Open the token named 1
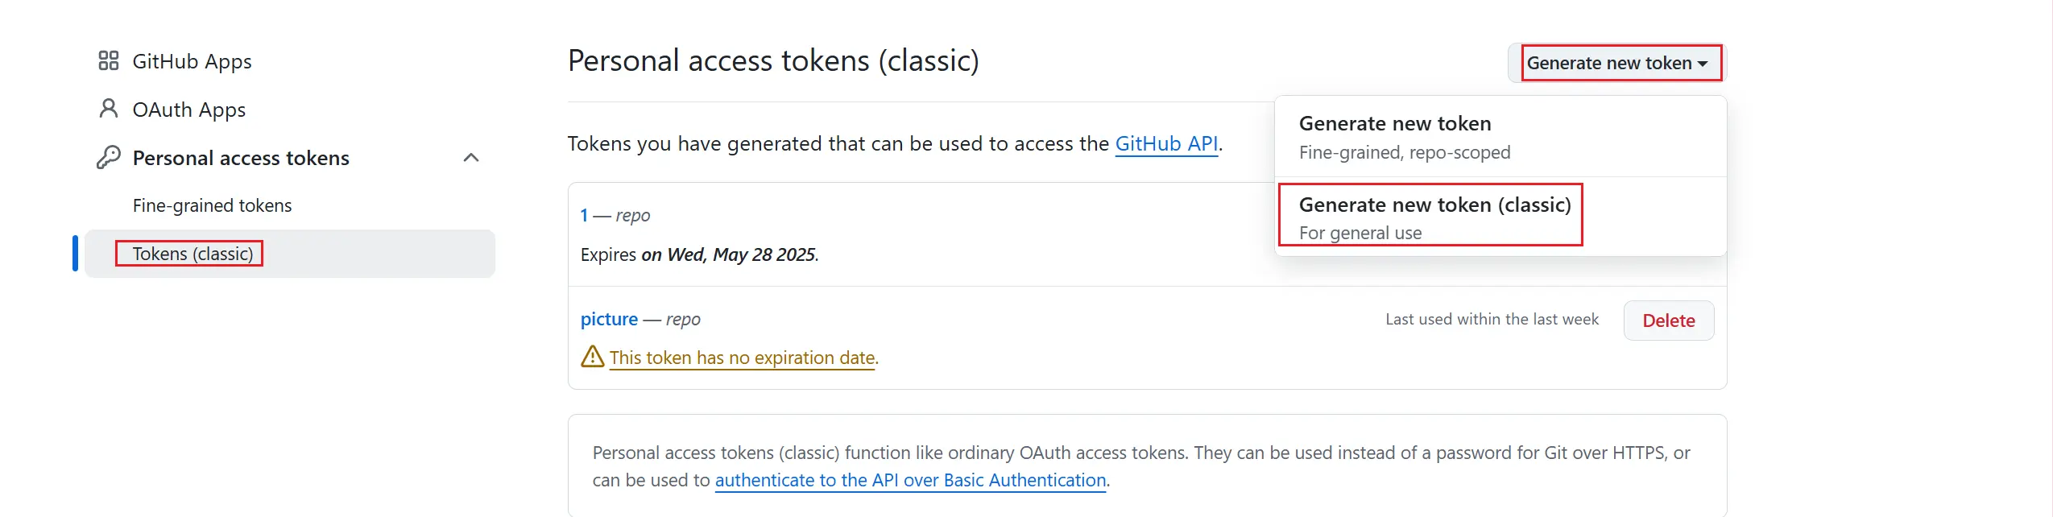Viewport: 2053px width, 517px height. 584,216
